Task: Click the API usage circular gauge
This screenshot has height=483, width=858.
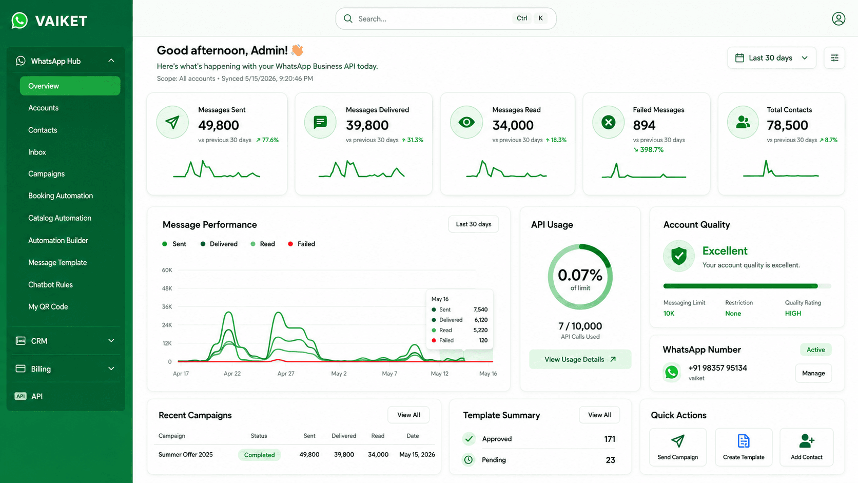Action: (580, 277)
